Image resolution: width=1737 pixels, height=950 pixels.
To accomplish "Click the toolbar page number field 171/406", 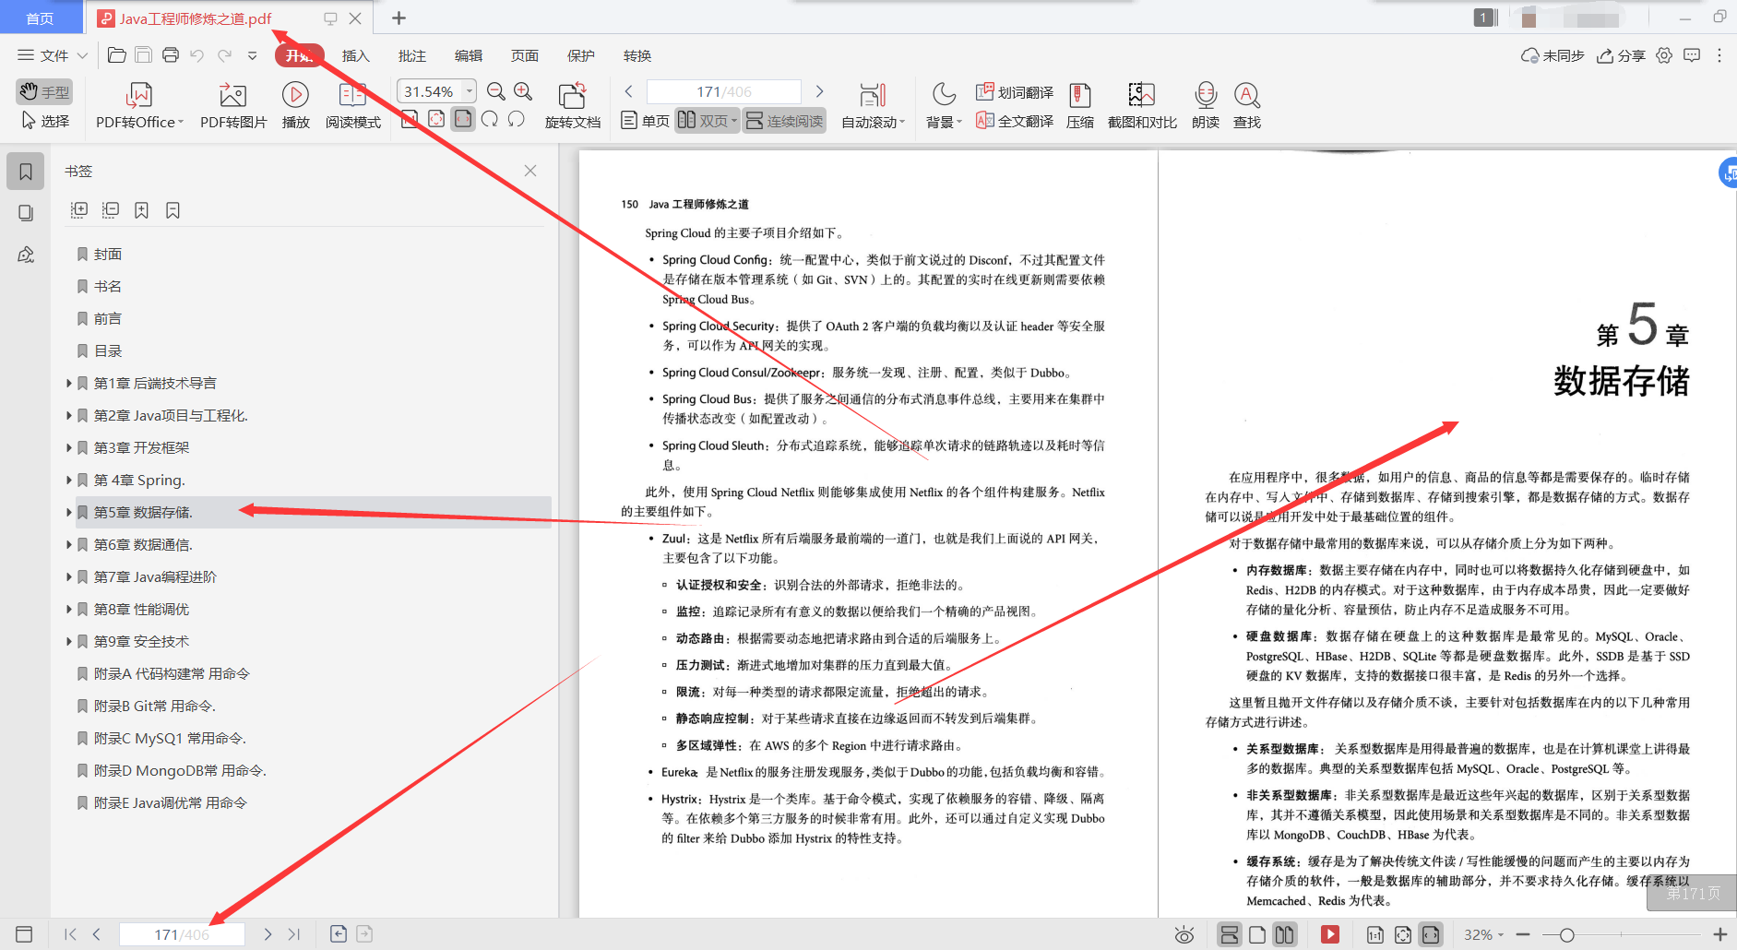I will point(724,91).
